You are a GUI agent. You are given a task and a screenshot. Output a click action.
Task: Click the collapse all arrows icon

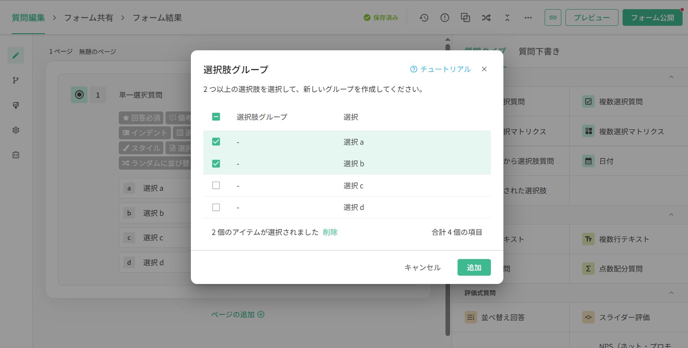point(507,17)
